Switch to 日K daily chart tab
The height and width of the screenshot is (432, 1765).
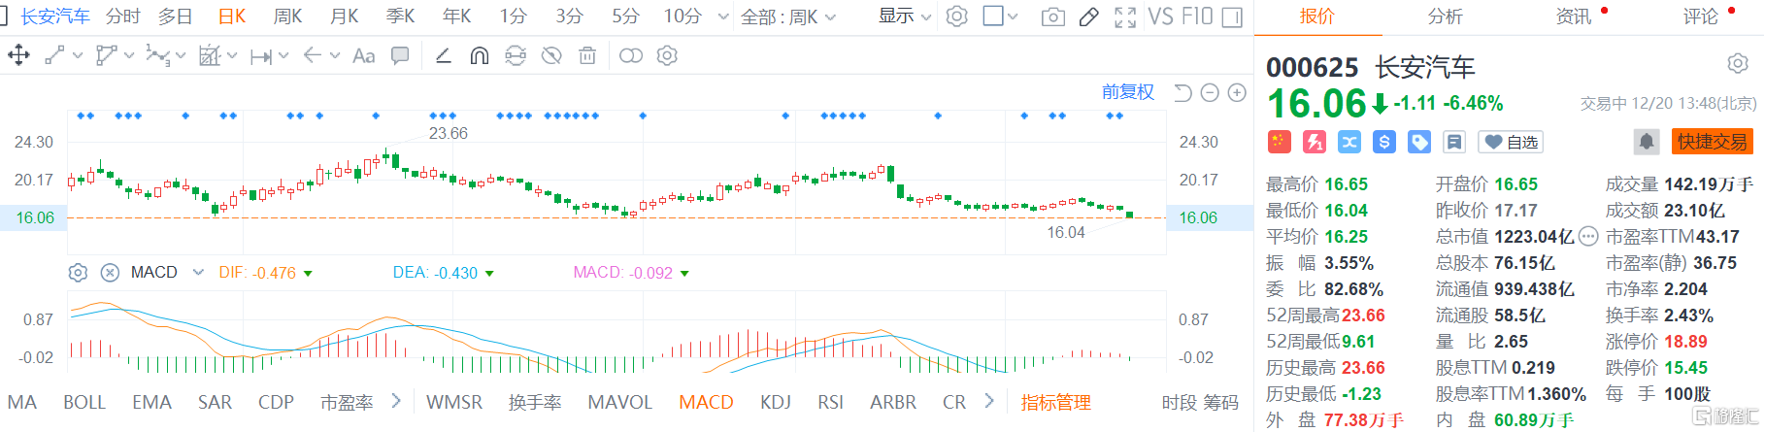point(232,17)
